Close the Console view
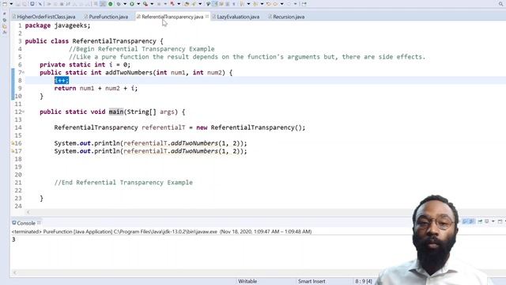 pyautogui.click(x=39, y=222)
